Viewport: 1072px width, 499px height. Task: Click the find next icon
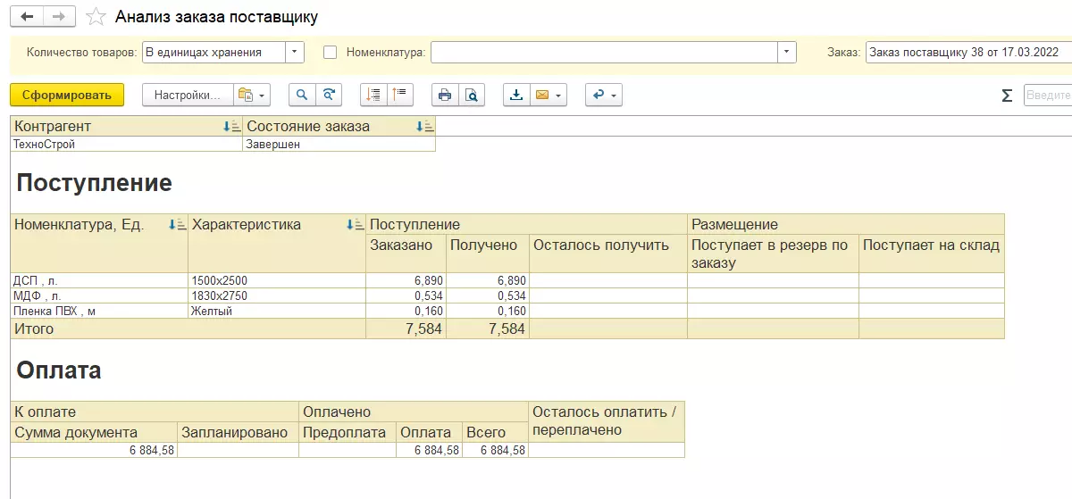click(x=330, y=95)
